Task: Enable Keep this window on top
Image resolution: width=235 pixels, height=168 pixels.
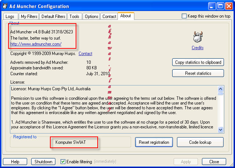Action: click(184, 16)
